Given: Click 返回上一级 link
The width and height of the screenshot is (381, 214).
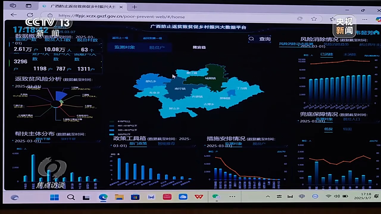Looking at the screenshot, I should coord(120,38).
